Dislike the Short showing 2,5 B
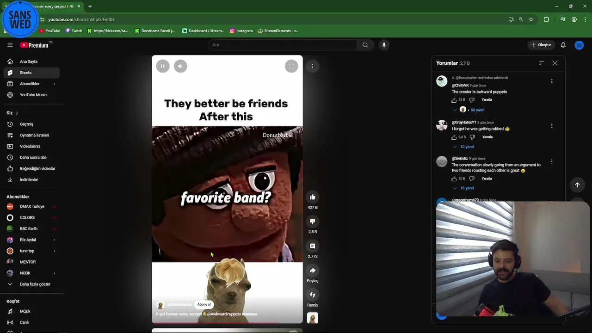The width and height of the screenshot is (592, 333). (313, 222)
